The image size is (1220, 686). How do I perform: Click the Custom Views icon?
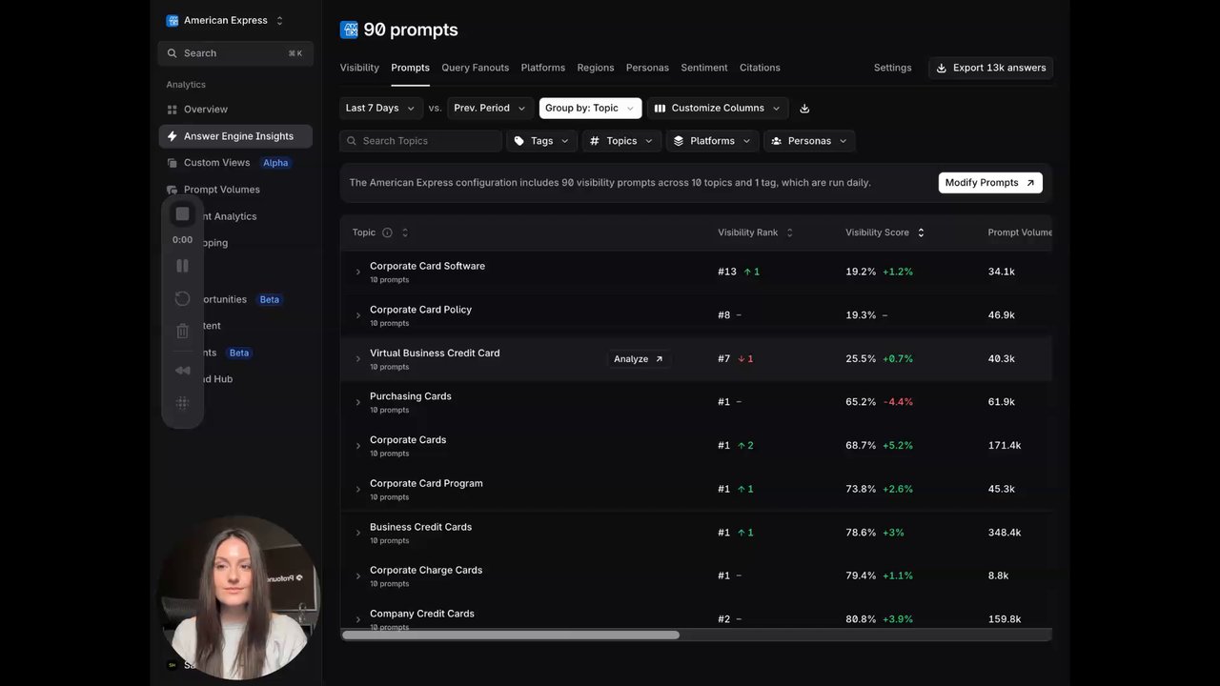[173, 163]
